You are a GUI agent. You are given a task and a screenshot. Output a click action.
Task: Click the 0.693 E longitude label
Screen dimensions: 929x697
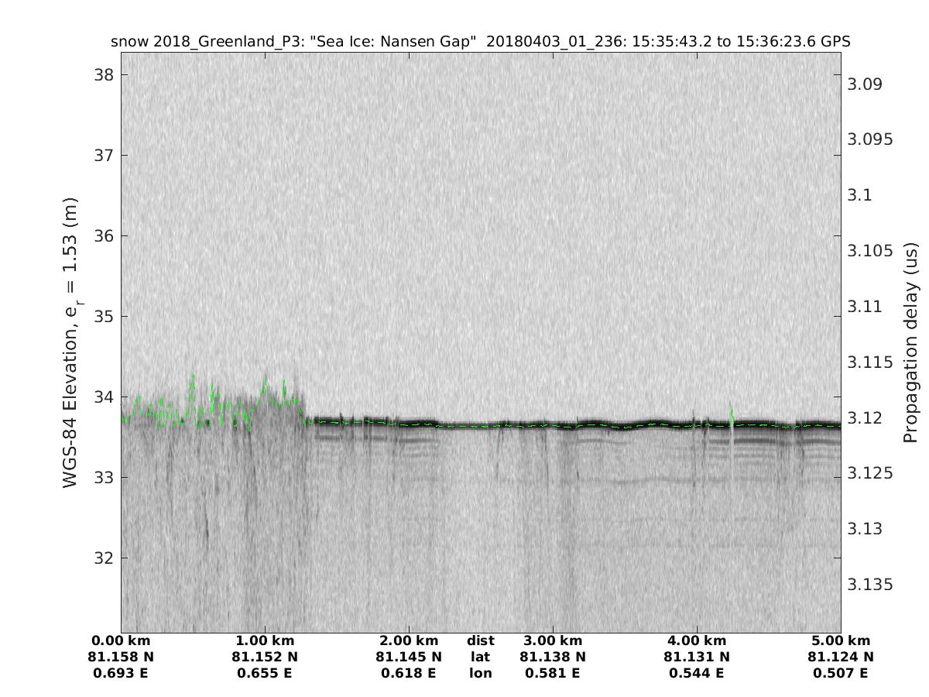(122, 673)
